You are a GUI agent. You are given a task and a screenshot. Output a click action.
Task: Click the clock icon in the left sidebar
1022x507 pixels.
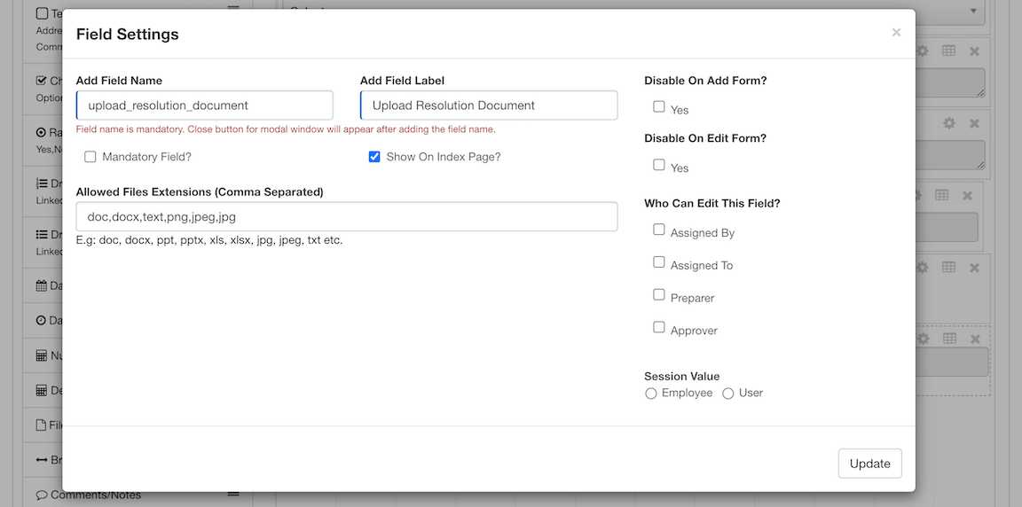[x=41, y=320]
